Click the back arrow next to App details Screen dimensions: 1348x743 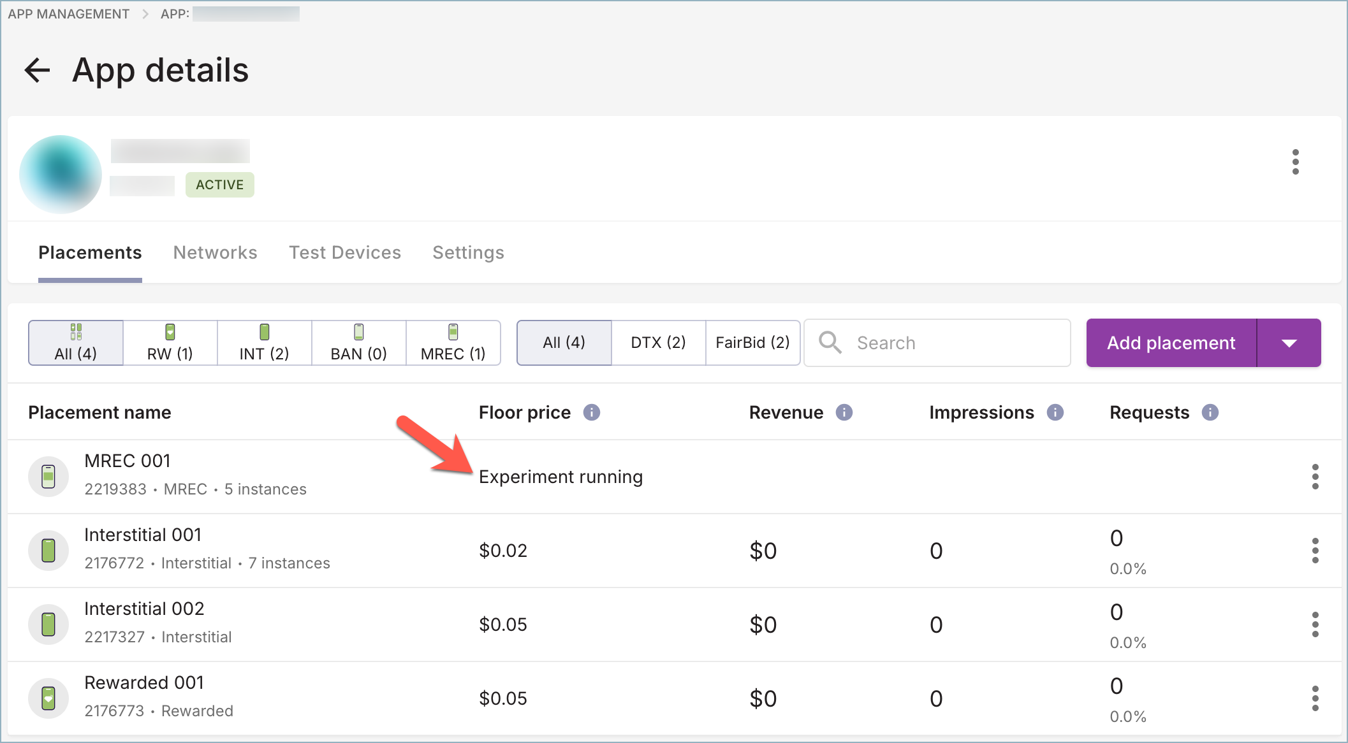click(x=37, y=69)
